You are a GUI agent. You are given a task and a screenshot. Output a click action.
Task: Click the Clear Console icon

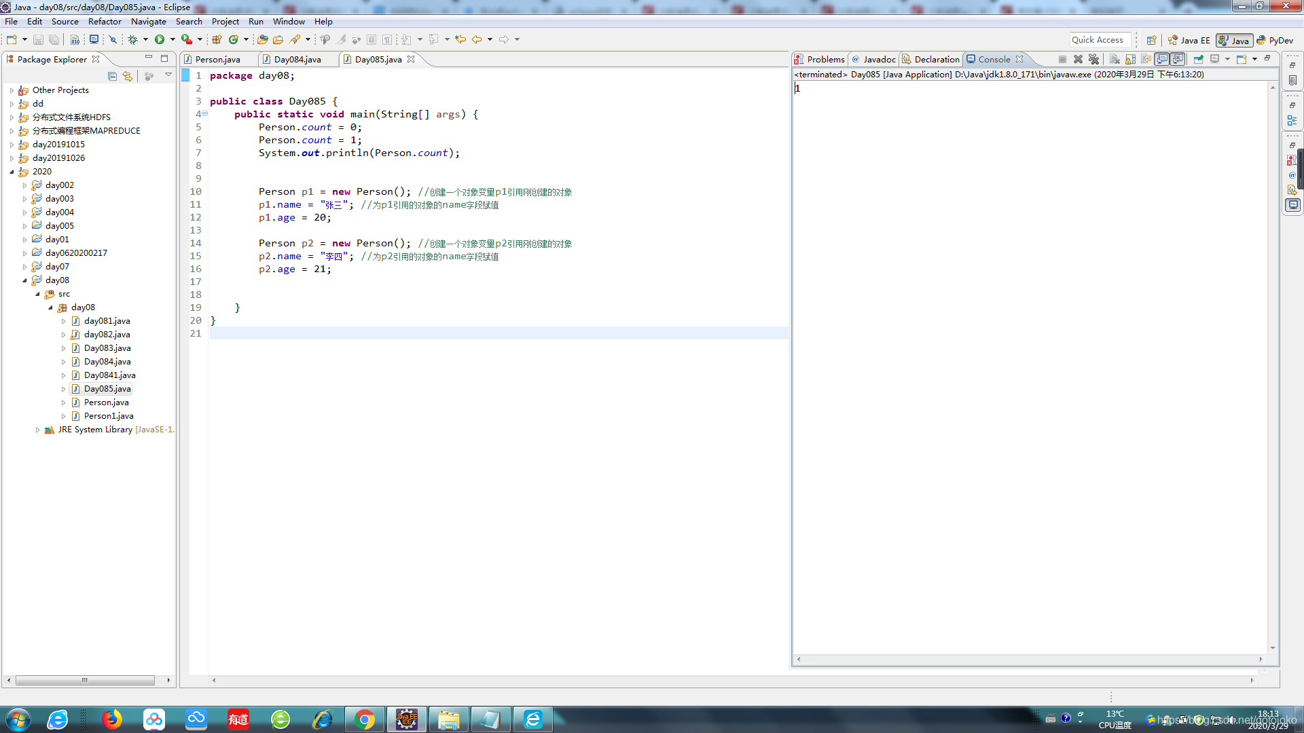tap(1115, 59)
